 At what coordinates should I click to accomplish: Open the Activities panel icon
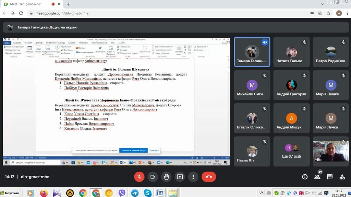(x=342, y=177)
